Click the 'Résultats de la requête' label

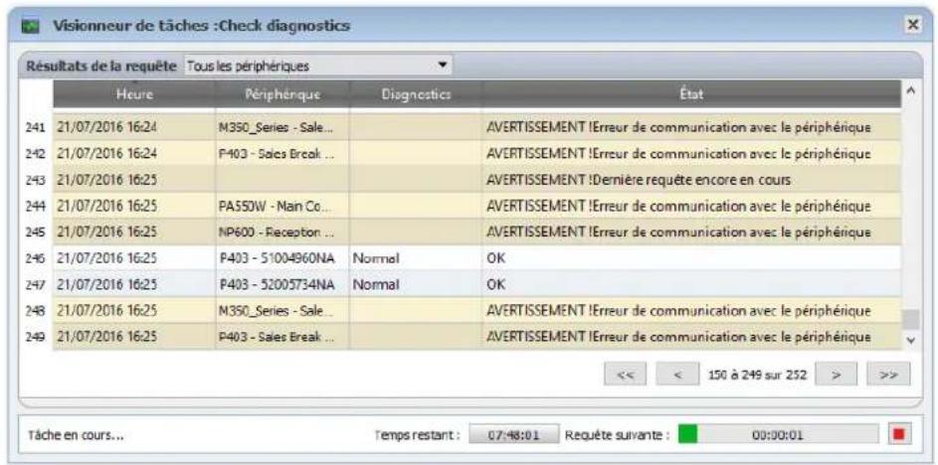101,67
